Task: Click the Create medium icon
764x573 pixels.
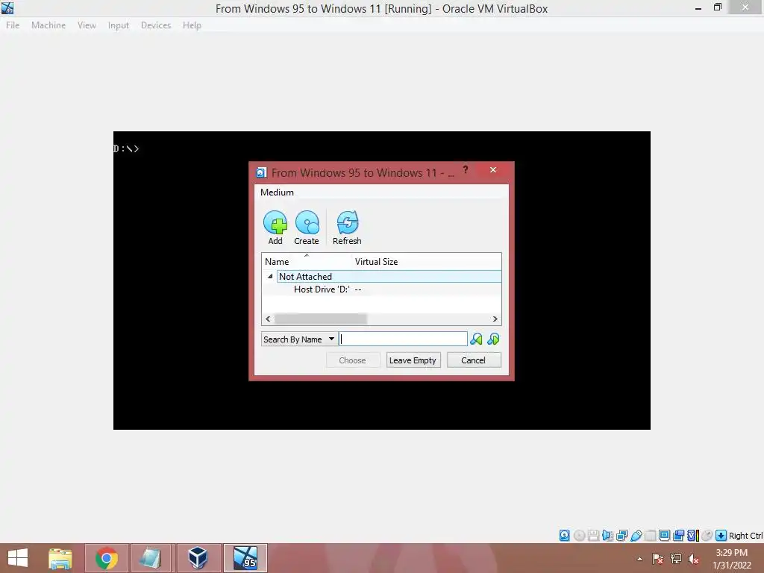Action: 307,222
